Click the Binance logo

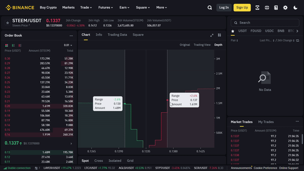[x=20, y=8]
